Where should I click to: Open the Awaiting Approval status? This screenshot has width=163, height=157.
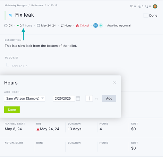(x=119, y=26)
